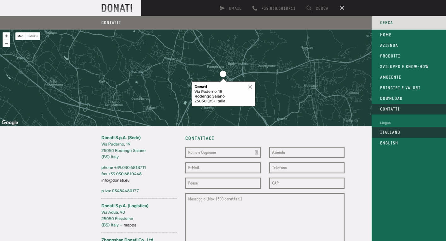Click the info@donati.eu email link
The width and height of the screenshot is (446, 241).
(x=115, y=180)
